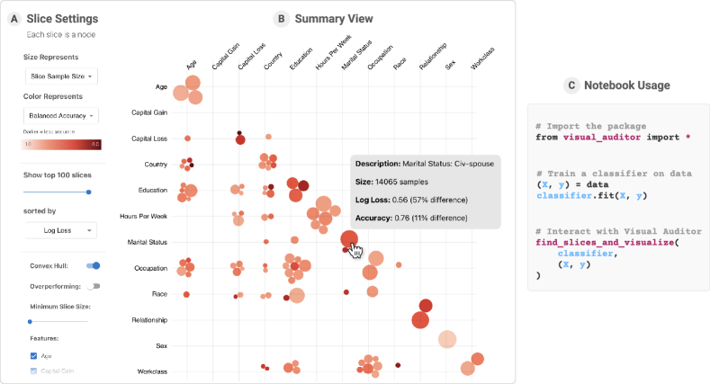
Task: Click the circled C badge beside Notebook Usage
Action: coord(571,85)
